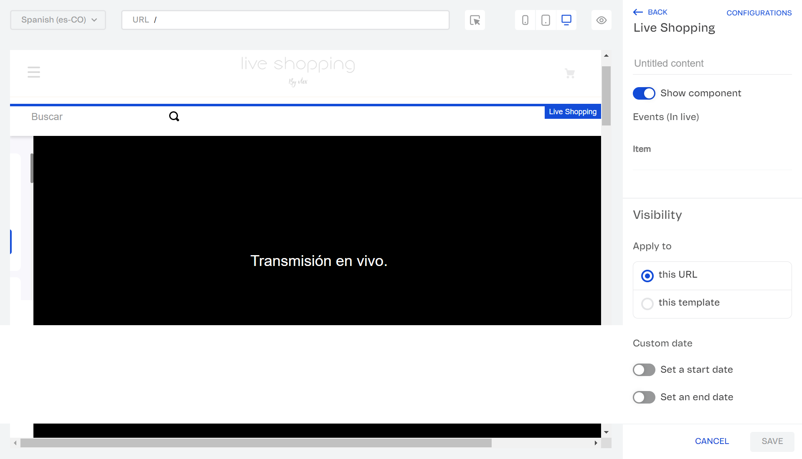Enable Set a start date

point(643,369)
